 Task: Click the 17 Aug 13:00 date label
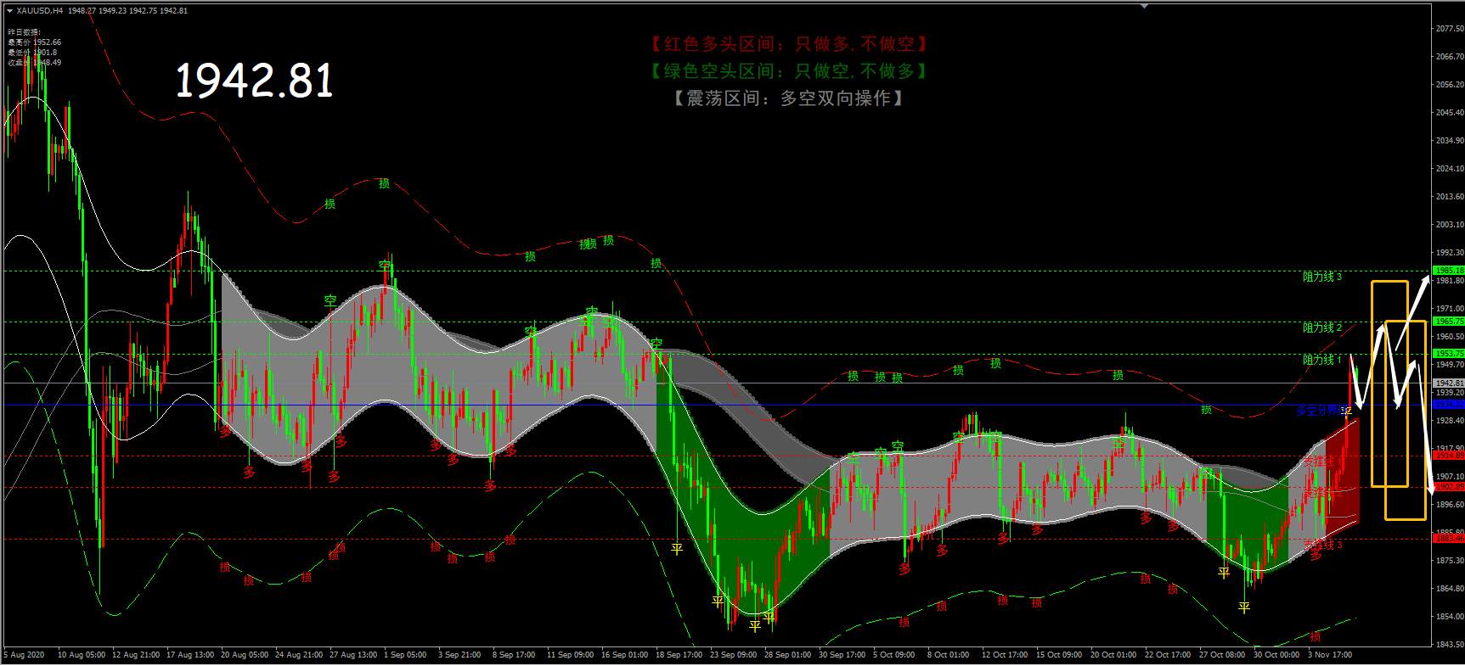[x=190, y=655]
